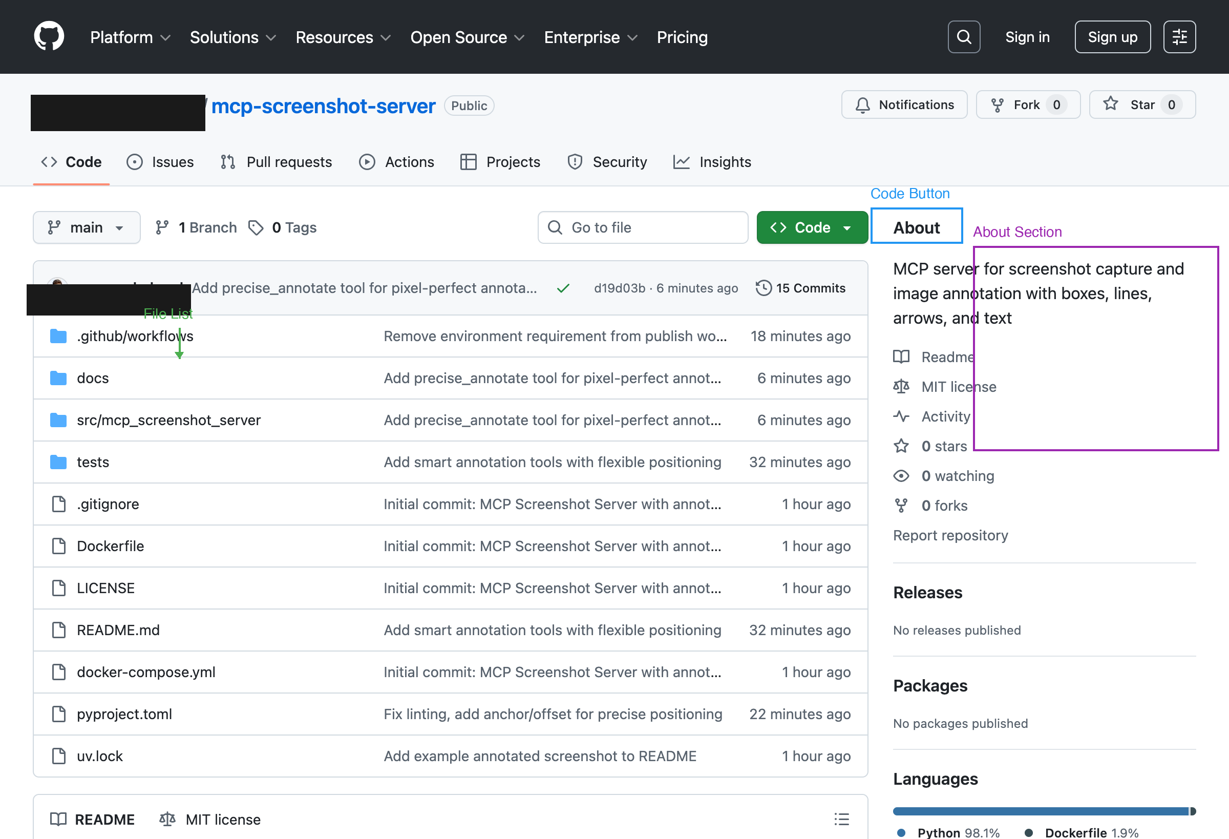
Task: Click the Sign up button
Action: click(1112, 36)
